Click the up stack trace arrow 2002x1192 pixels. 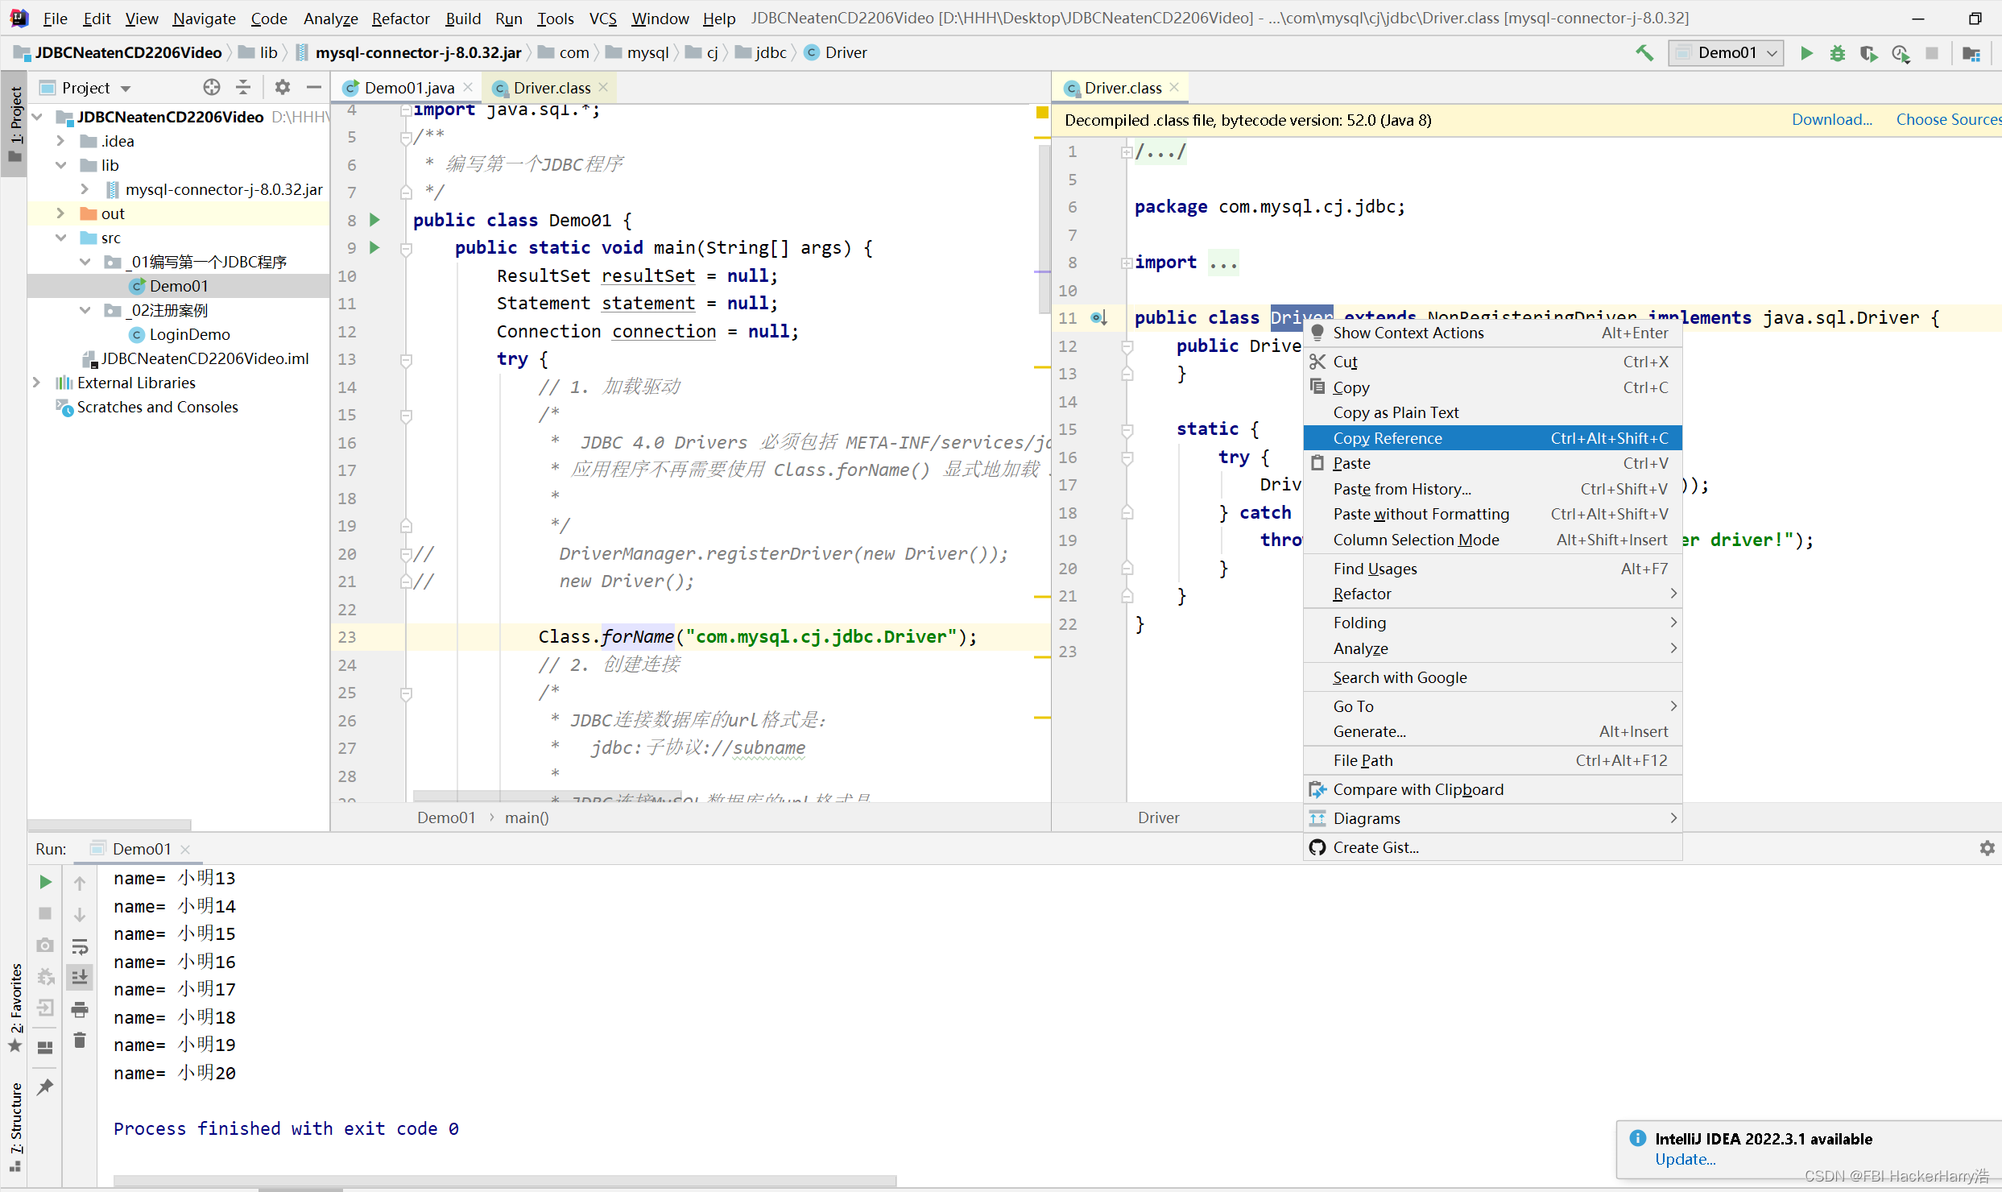(80, 884)
